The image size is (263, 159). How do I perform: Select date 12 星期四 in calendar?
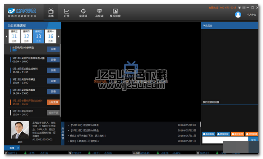pyautogui.click(x=26, y=36)
